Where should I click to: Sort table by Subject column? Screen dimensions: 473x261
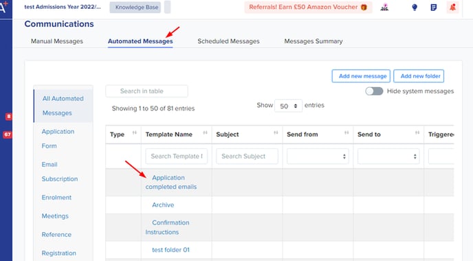276,133
